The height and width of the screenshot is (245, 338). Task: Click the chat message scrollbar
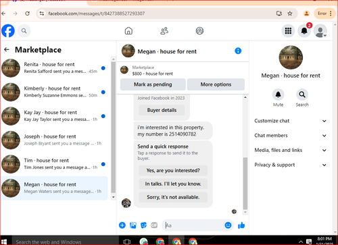click(245, 184)
